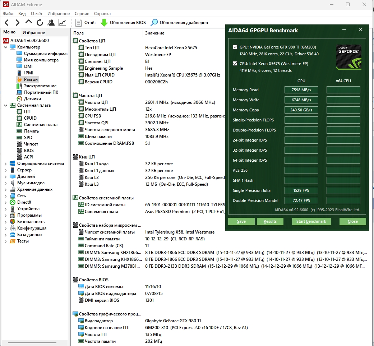This screenshot has height=346, width=374.
Task: Expand the Сервер branch
Action: 5,170
